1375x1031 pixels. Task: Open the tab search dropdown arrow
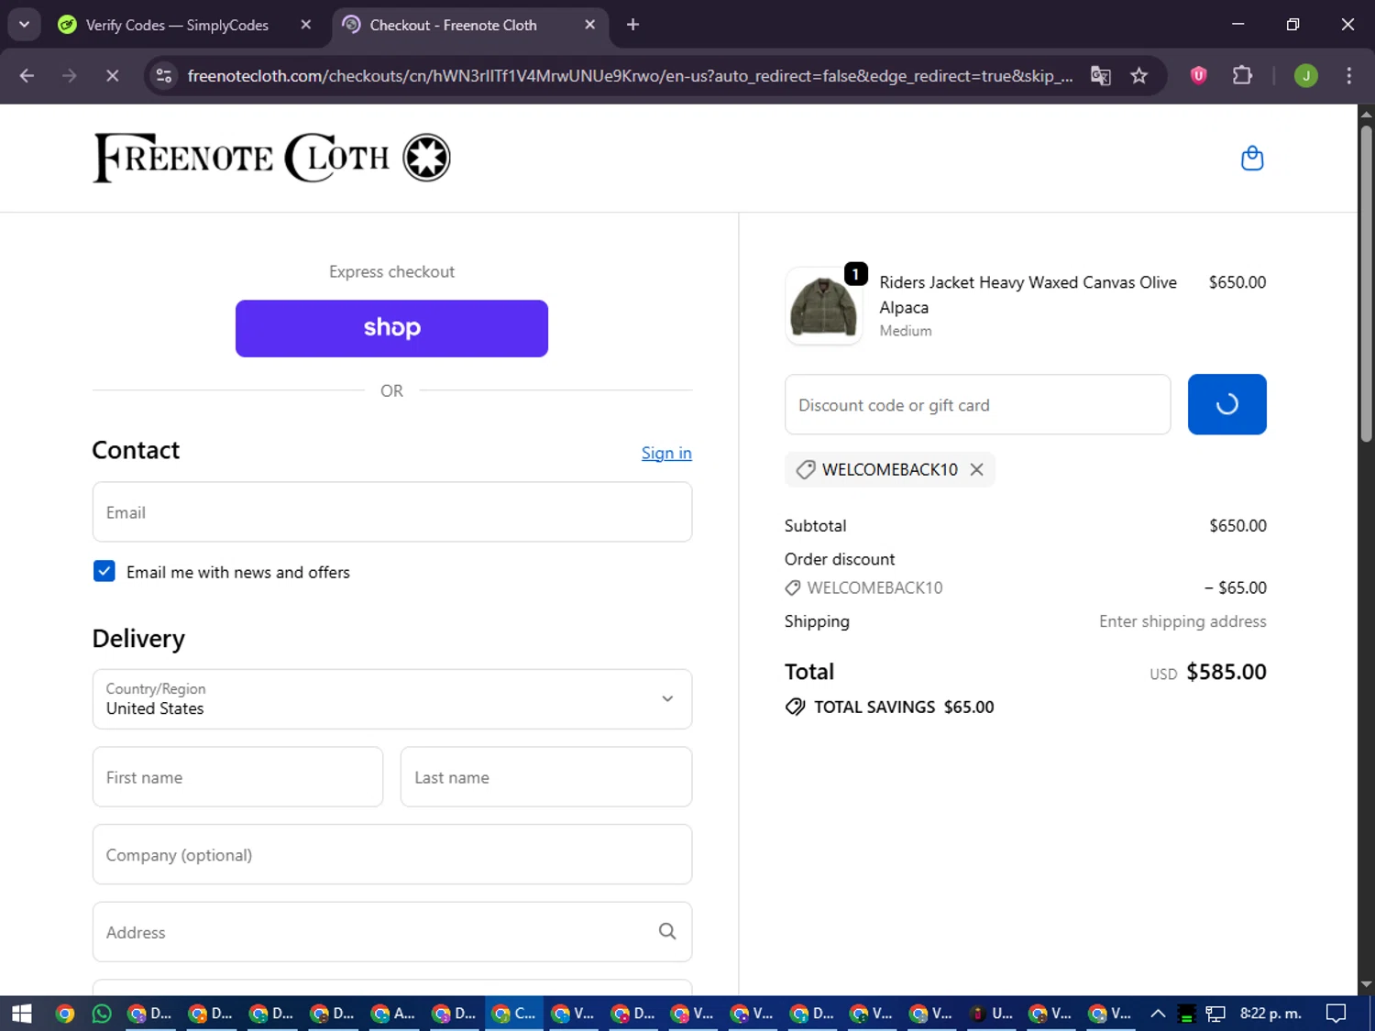click(x=24, y=25)
